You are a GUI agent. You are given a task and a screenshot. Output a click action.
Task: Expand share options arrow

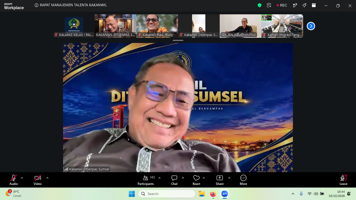tap(229, 178)
